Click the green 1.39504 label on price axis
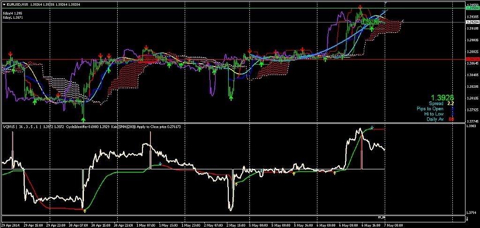The width and height of the screenshot is (480, 228). tap(472, 8)
